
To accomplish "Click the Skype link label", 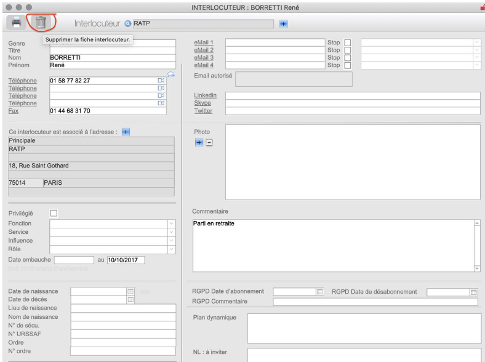I will 202,103.
